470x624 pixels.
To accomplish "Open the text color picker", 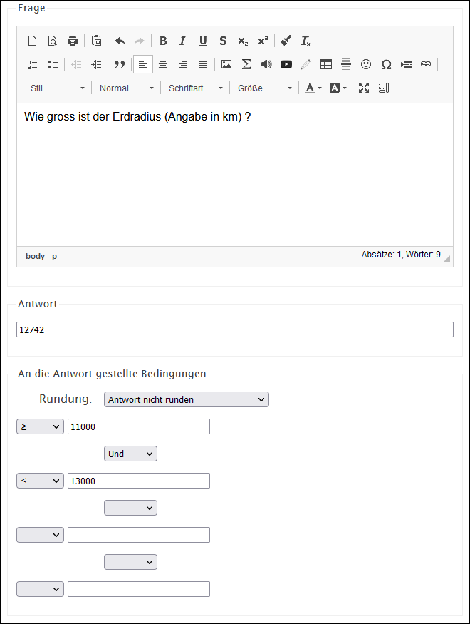I will click(313, 88).
